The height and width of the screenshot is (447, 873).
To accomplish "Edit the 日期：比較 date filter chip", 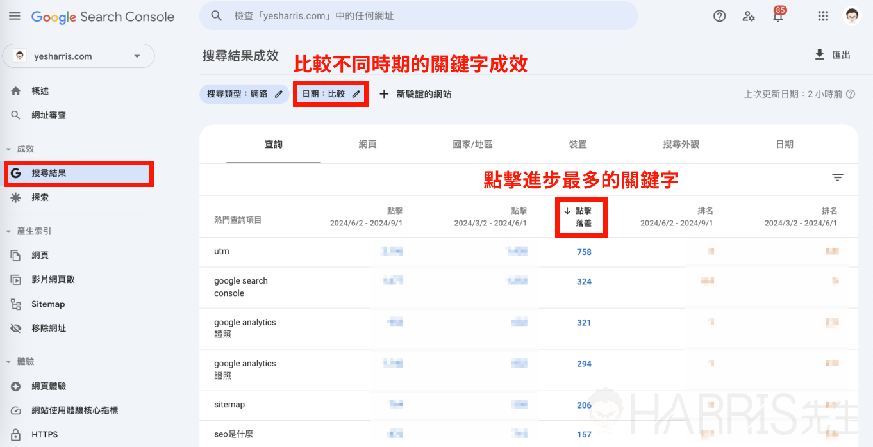I will (330, 93).
